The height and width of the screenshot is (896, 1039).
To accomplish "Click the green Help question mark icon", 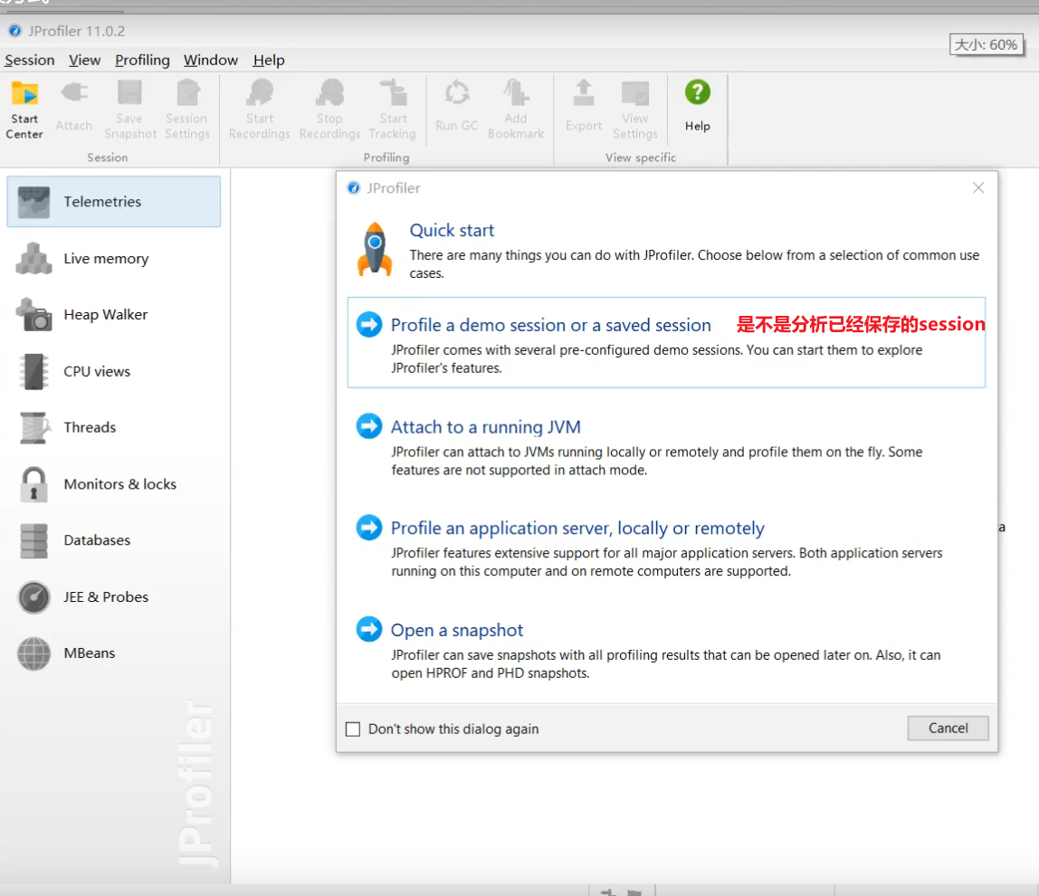I will 698,93.
